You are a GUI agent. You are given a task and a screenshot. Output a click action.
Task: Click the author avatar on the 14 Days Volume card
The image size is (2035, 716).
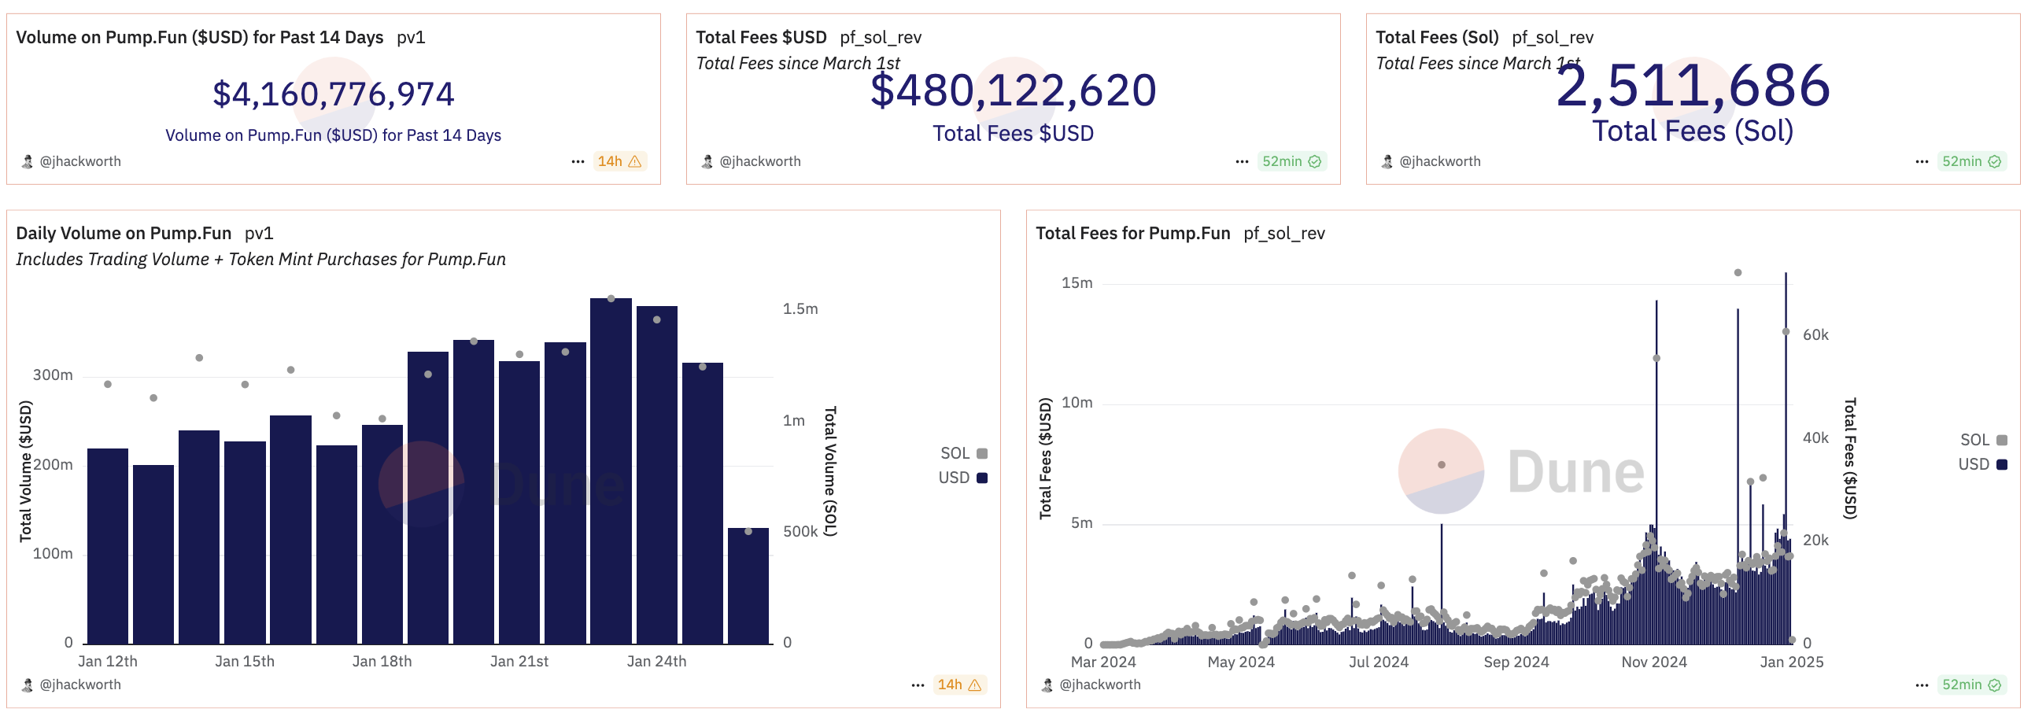point(27,161)
